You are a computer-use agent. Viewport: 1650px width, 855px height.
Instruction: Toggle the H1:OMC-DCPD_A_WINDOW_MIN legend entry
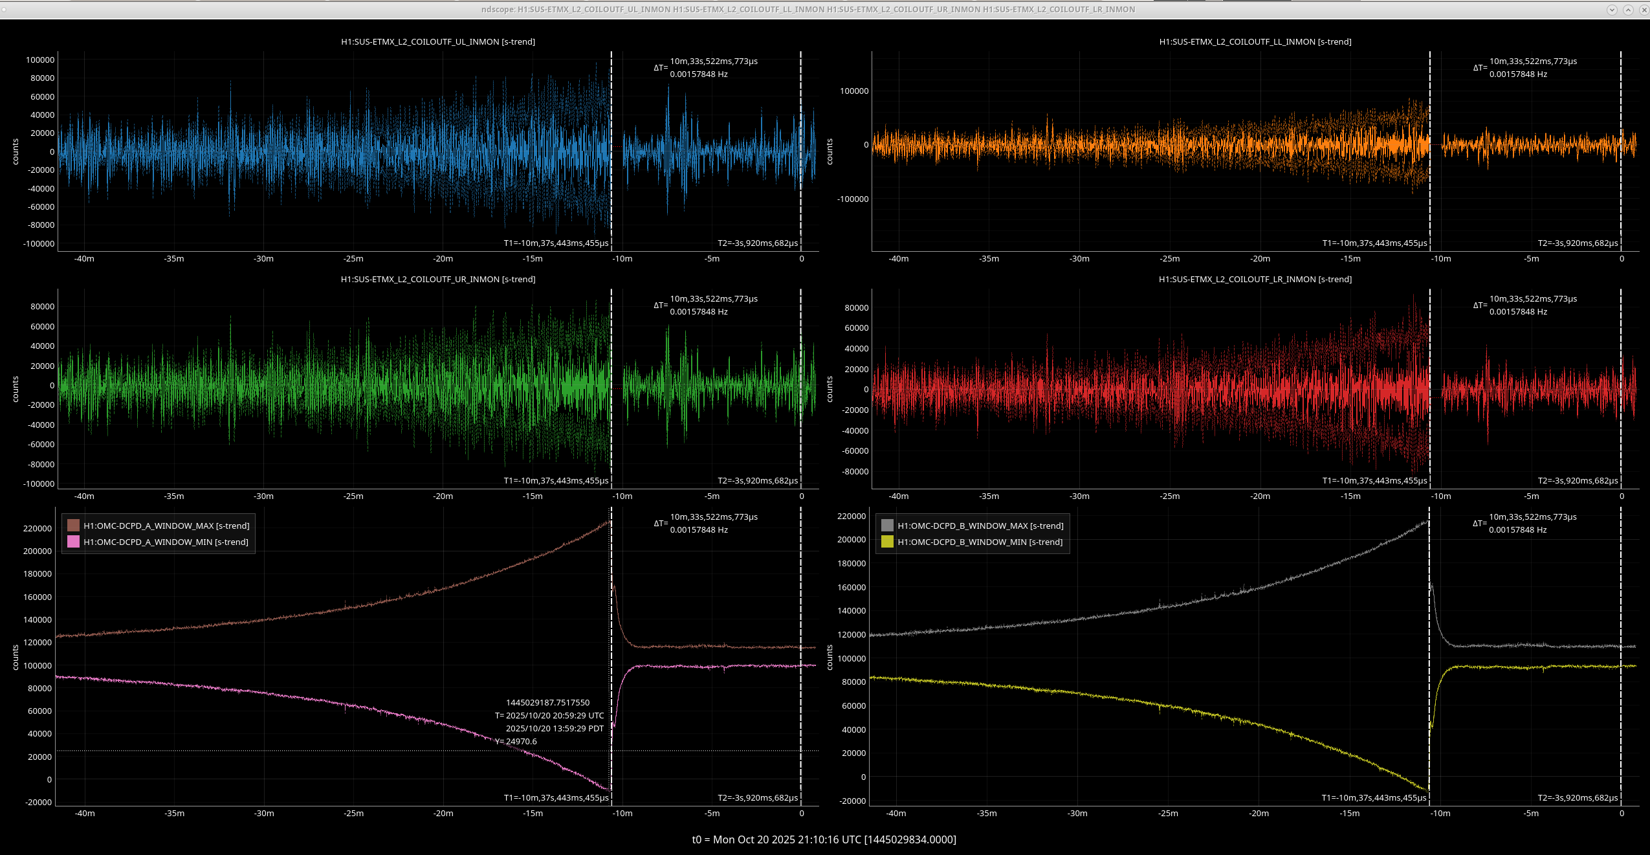click(x=166, y=542)
